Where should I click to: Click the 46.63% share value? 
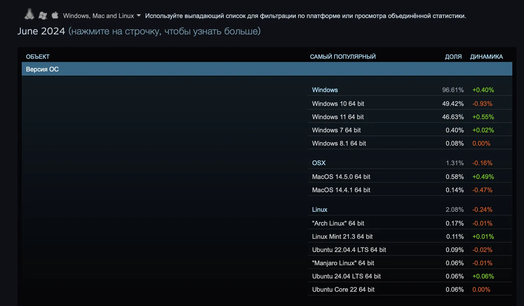(x=453, y=117)
